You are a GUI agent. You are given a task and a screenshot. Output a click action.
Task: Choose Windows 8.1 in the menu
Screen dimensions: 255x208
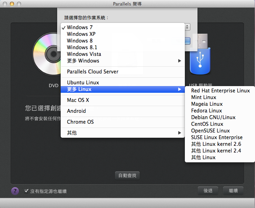123,47
